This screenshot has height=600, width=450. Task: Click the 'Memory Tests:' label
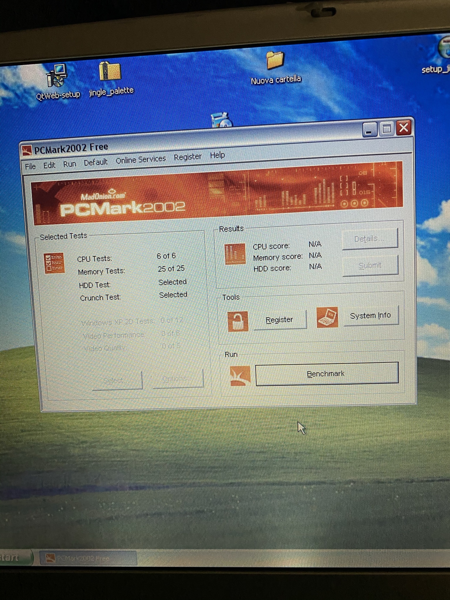(x=101, y=272)
